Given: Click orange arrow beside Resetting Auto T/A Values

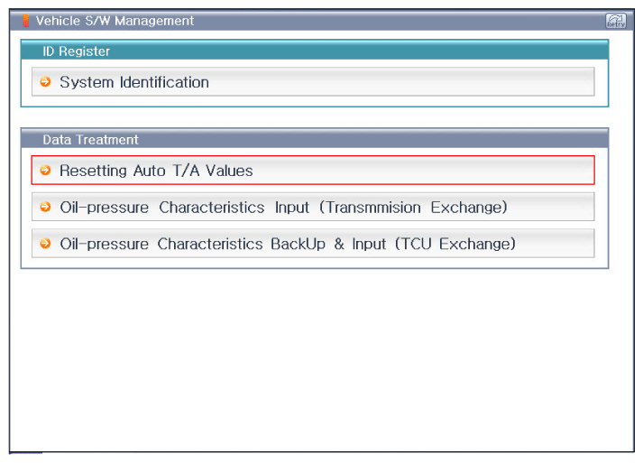Looking at the screenshot, I should [45, 170].
